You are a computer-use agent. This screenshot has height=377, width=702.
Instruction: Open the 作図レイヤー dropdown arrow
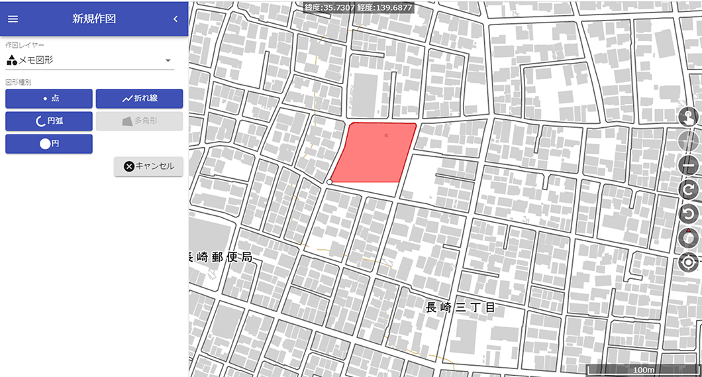coord(168,60)
